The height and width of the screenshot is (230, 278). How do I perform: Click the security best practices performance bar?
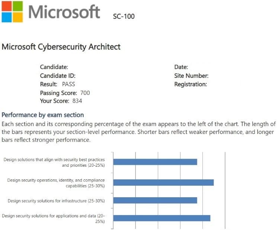[155, 162]
